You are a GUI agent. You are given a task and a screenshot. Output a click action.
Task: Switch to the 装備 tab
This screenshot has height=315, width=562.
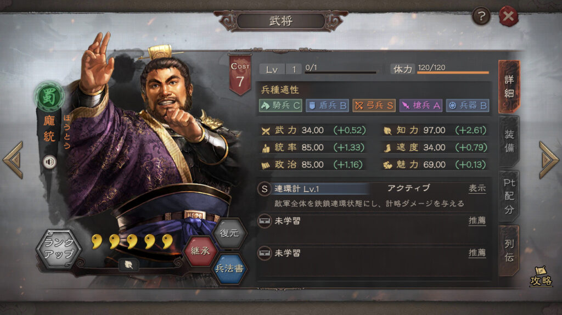(x=509, y=141)
